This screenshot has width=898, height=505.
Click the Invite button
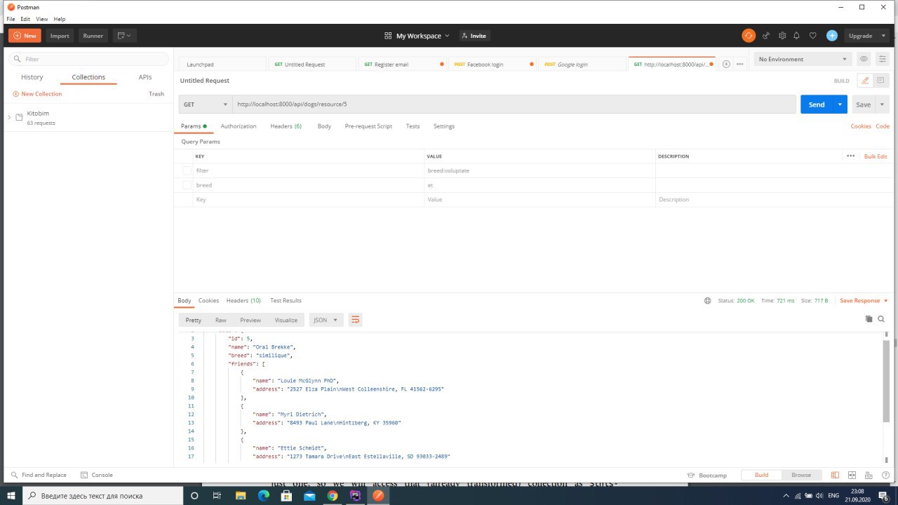474,36
